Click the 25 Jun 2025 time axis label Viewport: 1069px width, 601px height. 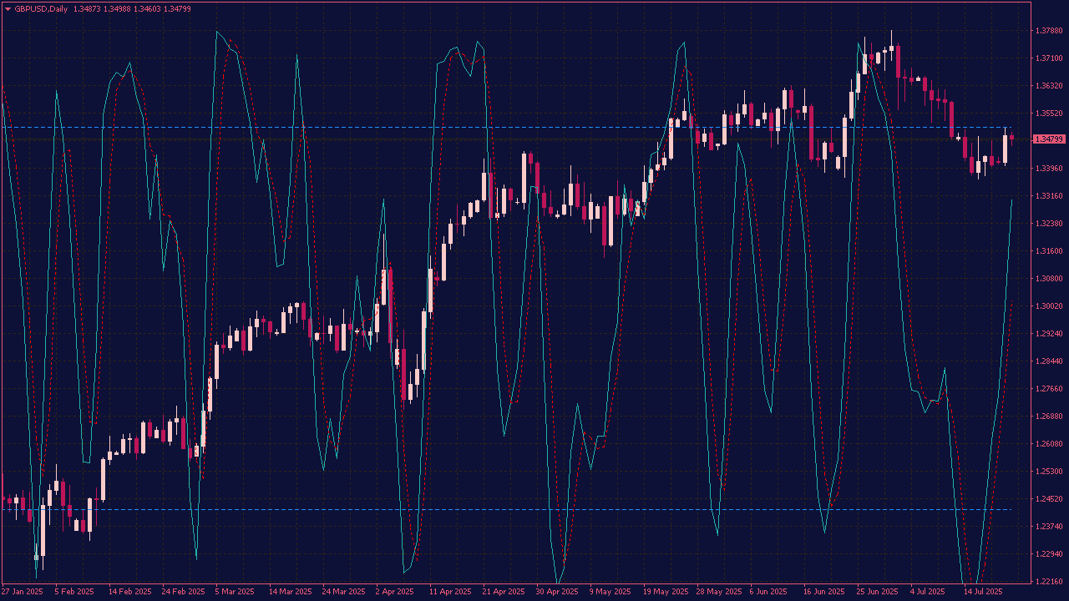point(877,592)
